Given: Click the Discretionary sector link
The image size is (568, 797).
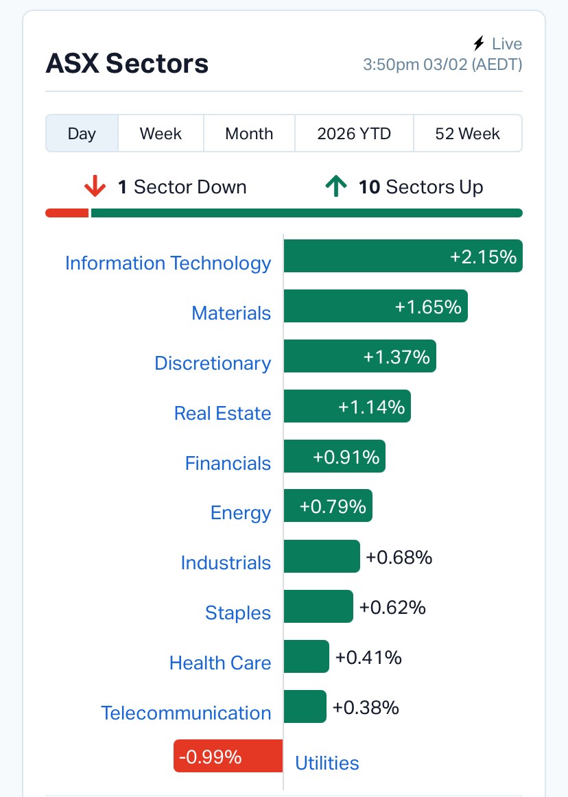Looking at the screenshot, I should coord(213,364).
